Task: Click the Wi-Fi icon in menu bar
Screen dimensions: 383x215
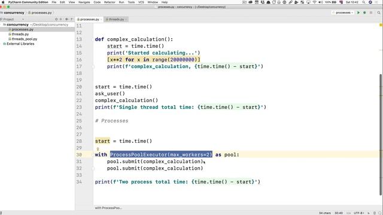Action: (315, 2)
